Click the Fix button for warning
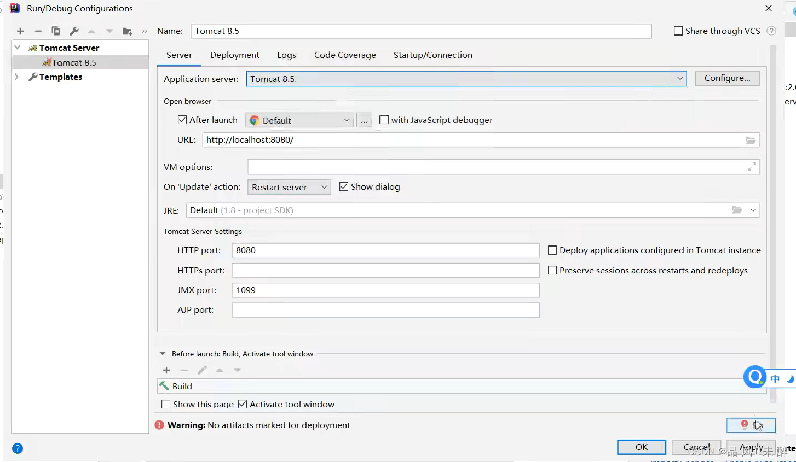 tap(751, 425)
